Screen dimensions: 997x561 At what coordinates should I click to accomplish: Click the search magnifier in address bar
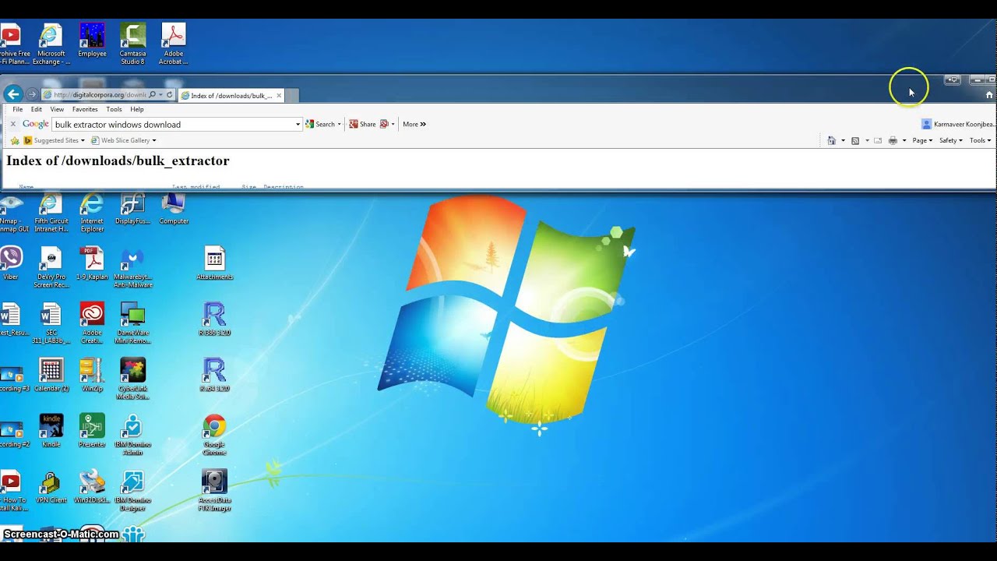[152, 95]
